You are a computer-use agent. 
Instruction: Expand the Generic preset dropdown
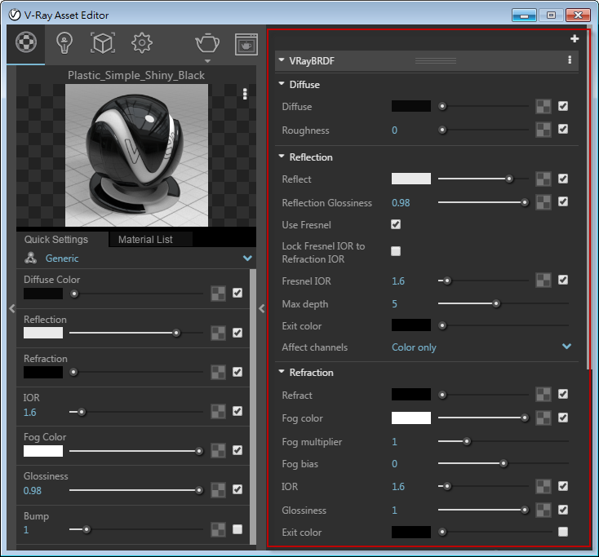248,259
